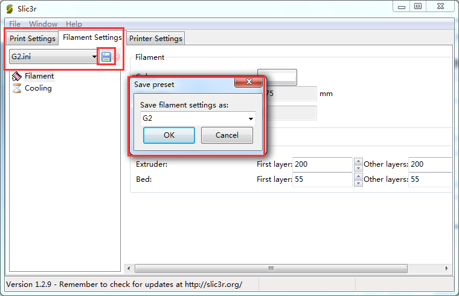
Task: Click the Bed other layers temperature field
Action: click(430, 179)
